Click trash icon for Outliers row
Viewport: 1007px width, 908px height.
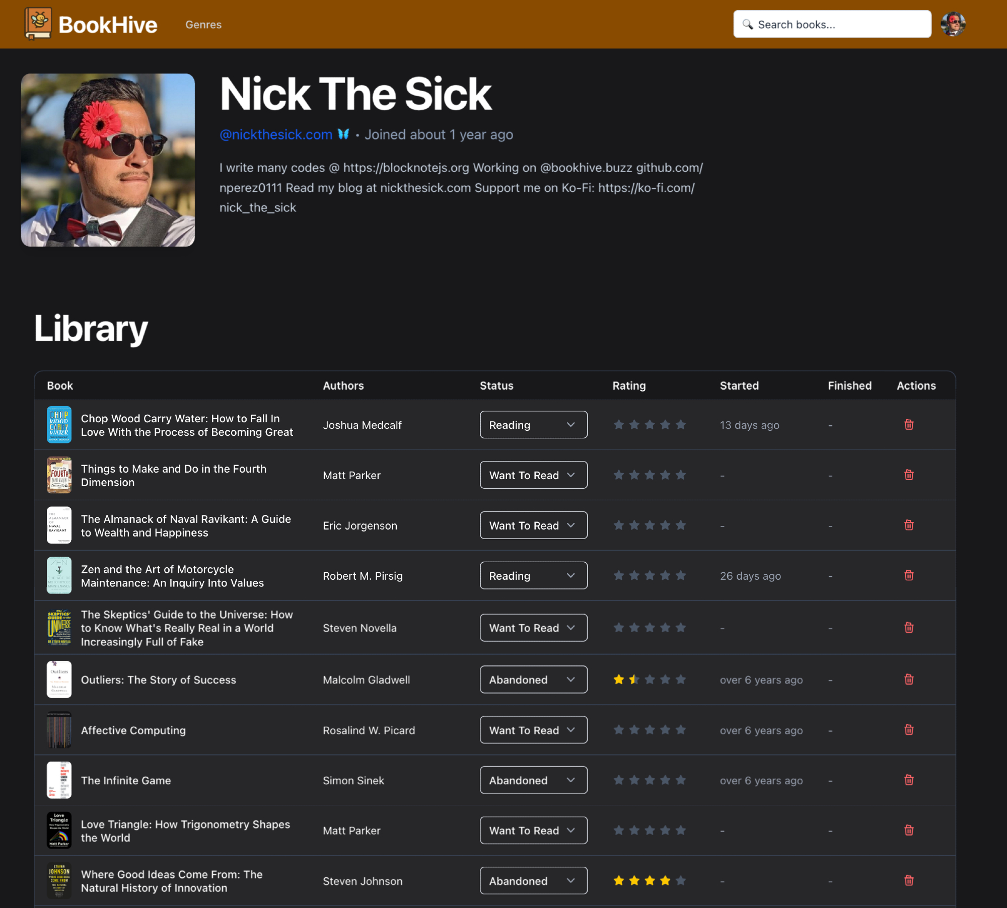[x=909, y=679]
